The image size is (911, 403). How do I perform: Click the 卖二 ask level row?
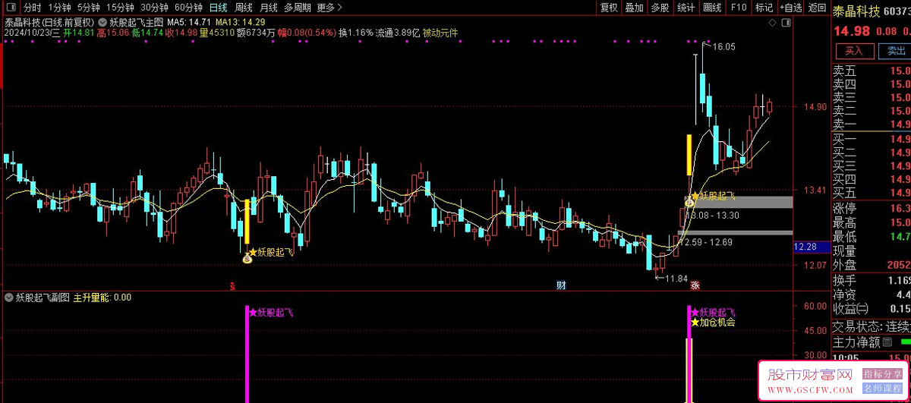pyautogui.click(x=872, y=111)
